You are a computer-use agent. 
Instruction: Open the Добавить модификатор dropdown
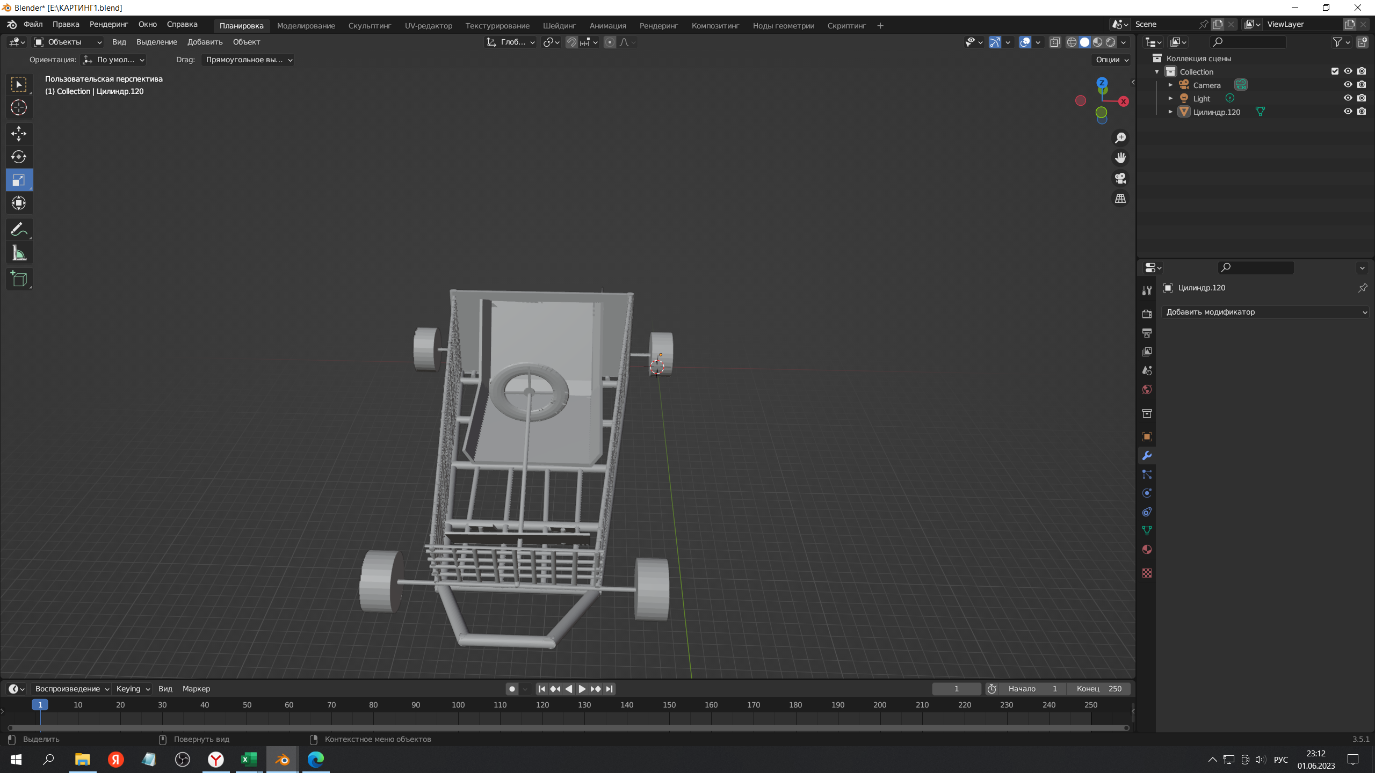point(1265,312)
